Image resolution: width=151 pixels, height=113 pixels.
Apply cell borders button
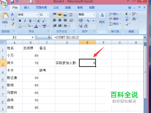point(20,26)
